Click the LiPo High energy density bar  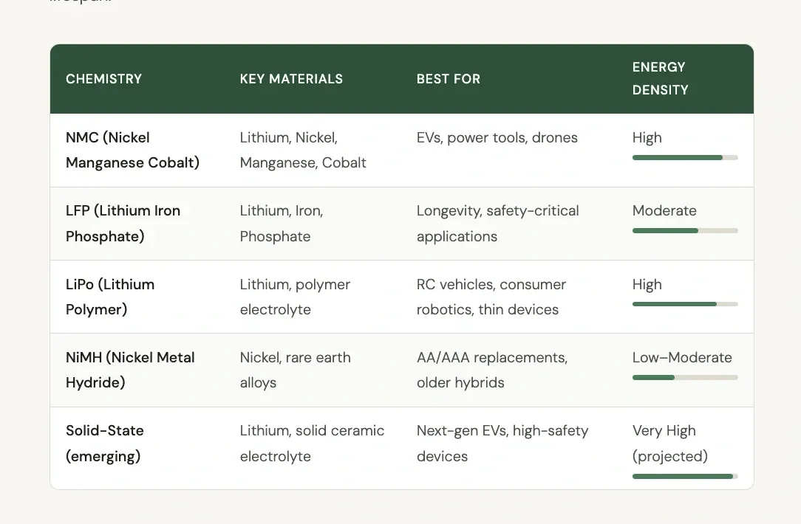685,304
